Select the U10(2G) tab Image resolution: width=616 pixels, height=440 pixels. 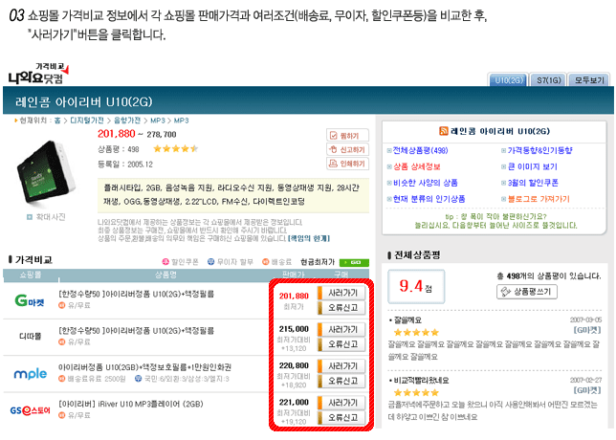[x=507, y=78]
